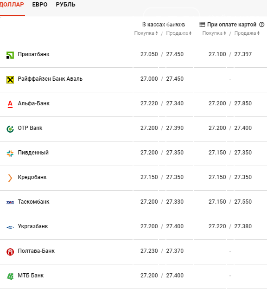The image size is (267, 289).
Task: Select OTP Bank card sell rate 27.400
Action: click(x=243, y=128)
